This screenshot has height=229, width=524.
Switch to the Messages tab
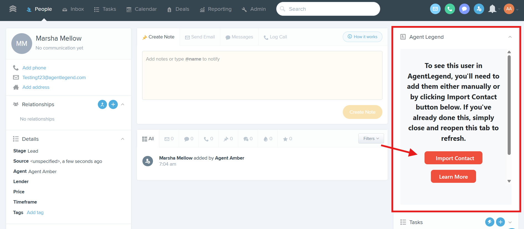pos(239,37)
